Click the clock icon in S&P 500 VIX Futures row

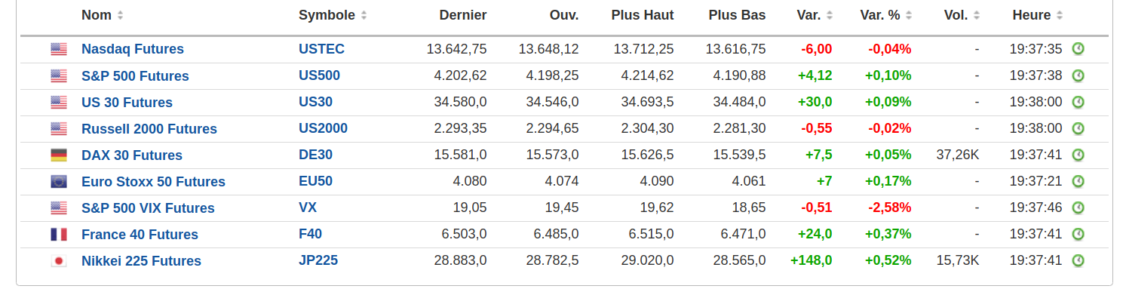(x=1079, y=208)
